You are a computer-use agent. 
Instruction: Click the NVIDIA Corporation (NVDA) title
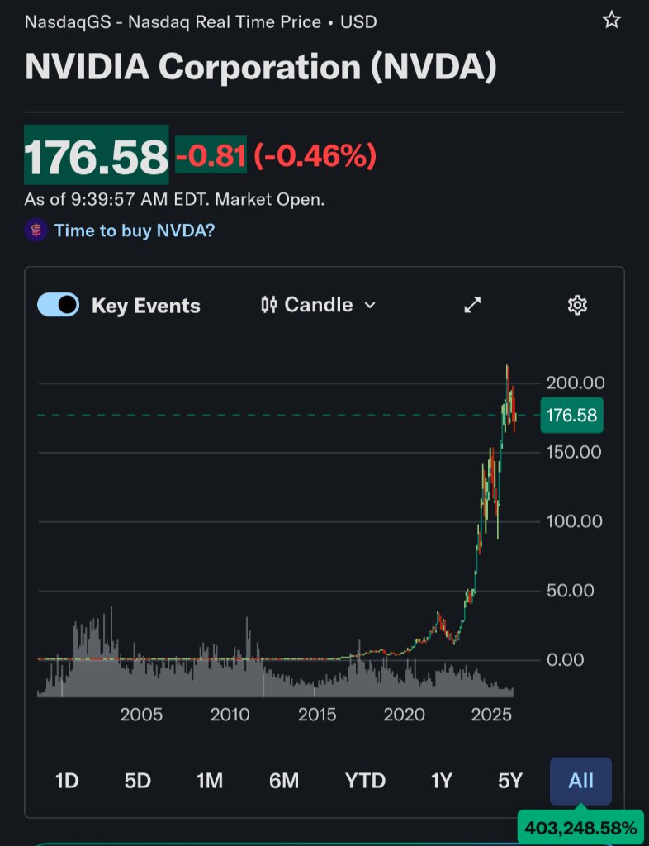[x=261, y=67]
